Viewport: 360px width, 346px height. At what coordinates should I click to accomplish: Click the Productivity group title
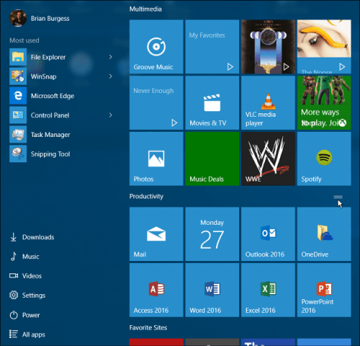pyautogui.click(x=146, y=196)
